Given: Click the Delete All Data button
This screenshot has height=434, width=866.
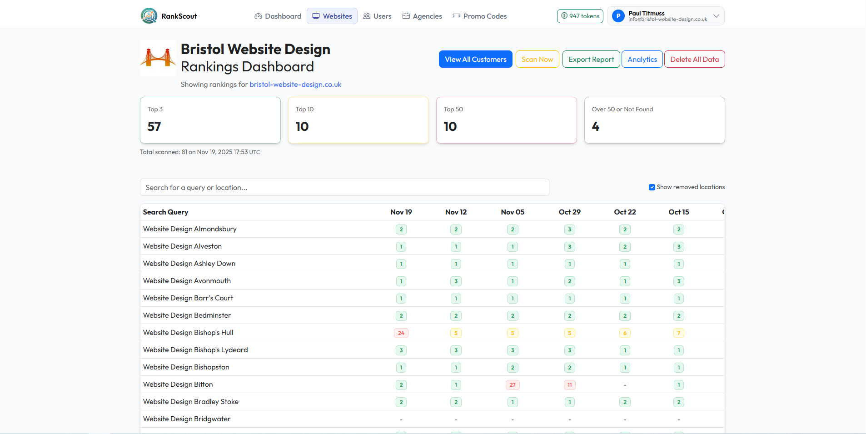Looking at the screenshot, I should click(x=694, y=59).
